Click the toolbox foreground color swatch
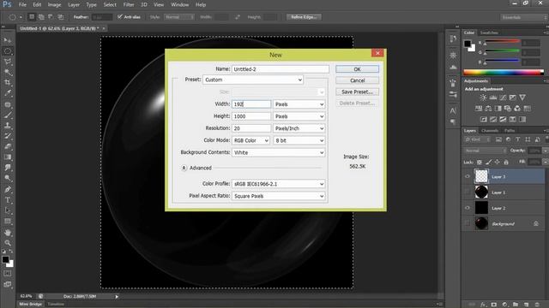Viewport: 549px width, 308px height. click(x=5, y=259)
